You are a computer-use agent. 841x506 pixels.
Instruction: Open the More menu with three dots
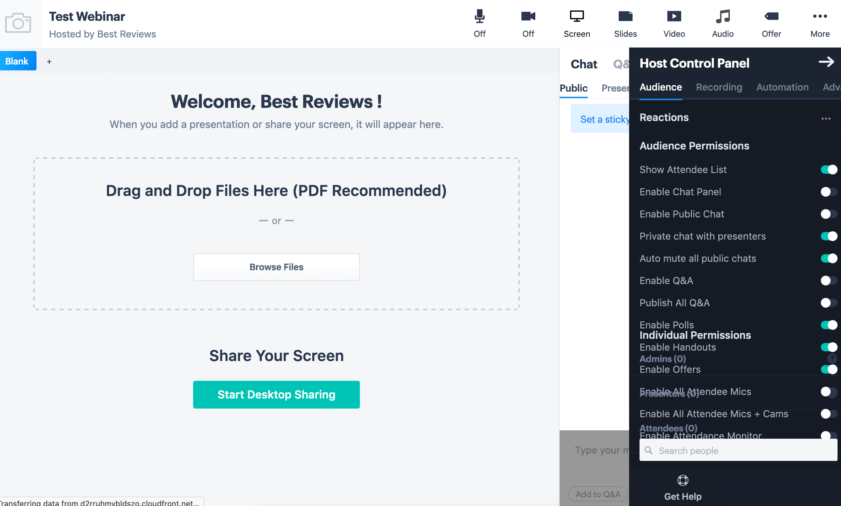(x=820, y=16)
